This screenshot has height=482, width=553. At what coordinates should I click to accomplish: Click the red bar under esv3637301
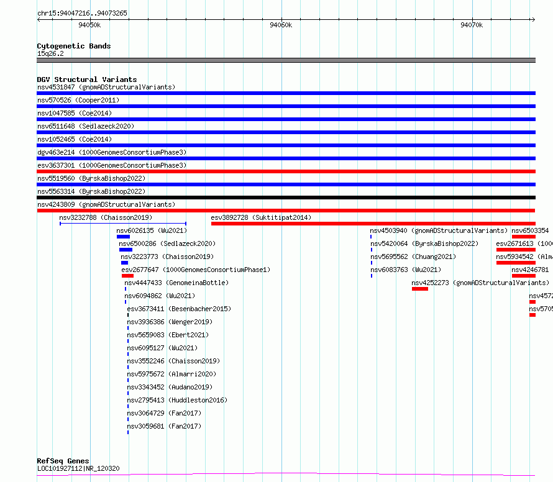point(286,171)
